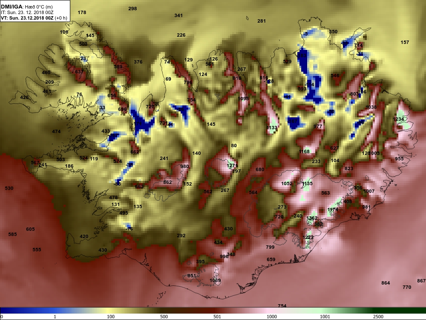
Task: Click the map value '1007'
Action: click(x=369, y=191)
